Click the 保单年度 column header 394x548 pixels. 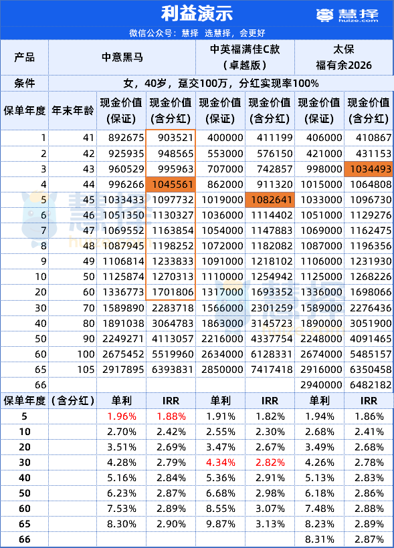tap(24, 111)
